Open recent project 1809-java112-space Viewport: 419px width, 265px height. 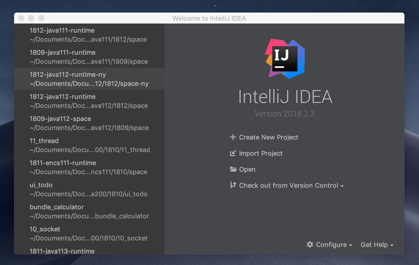89,123
